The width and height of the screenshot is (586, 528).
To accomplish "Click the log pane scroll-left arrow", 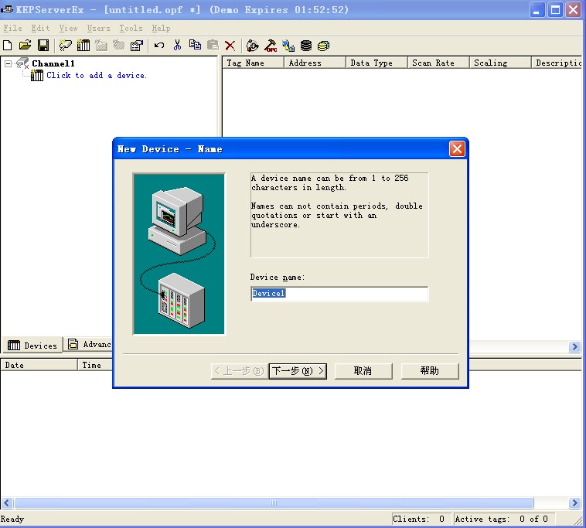I will tap(7, 502).
